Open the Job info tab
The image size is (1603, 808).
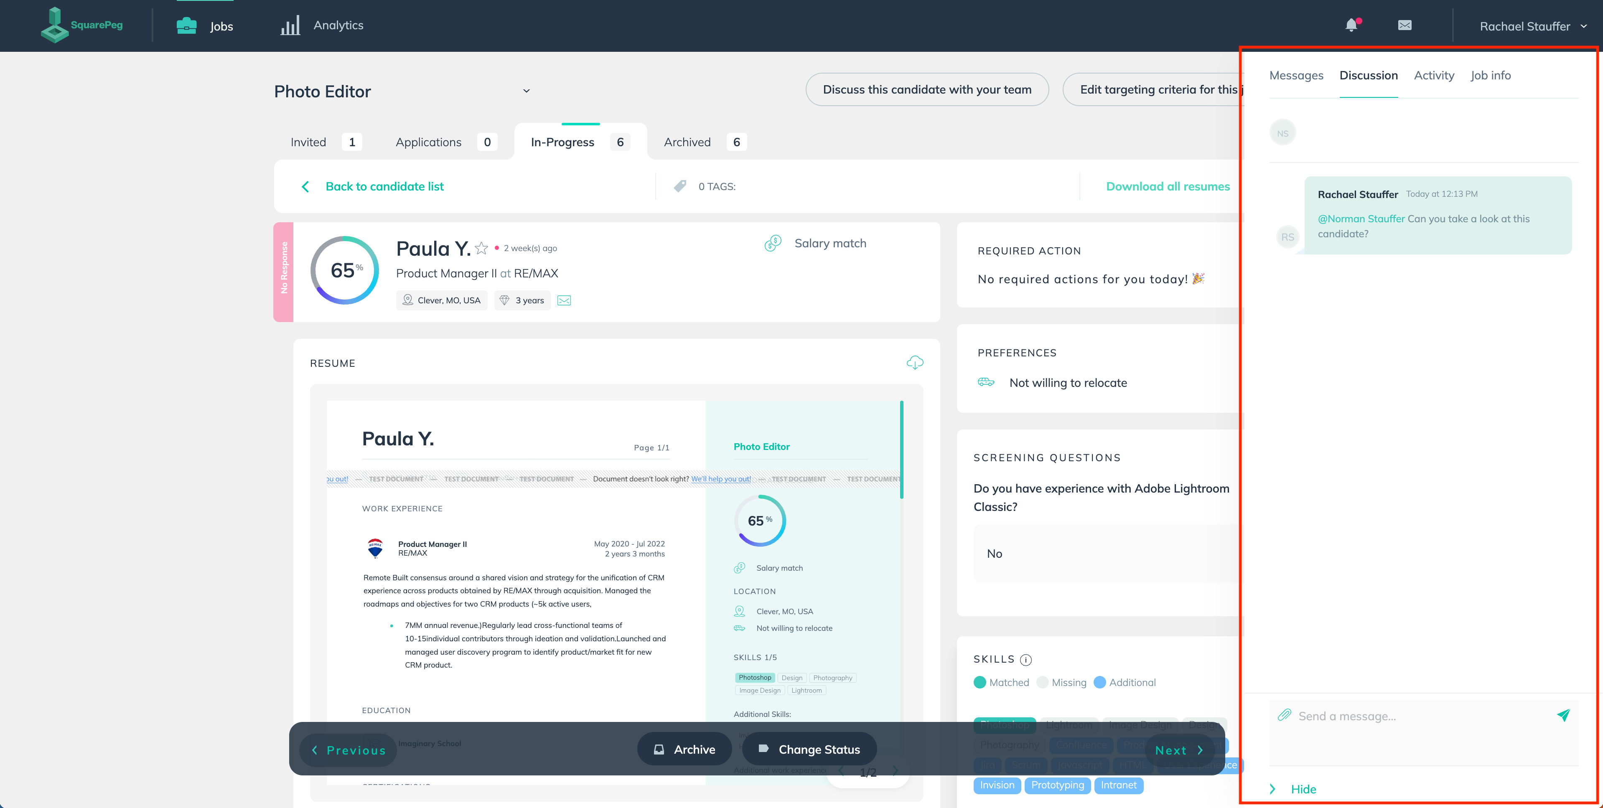(x=1490, y=75)
